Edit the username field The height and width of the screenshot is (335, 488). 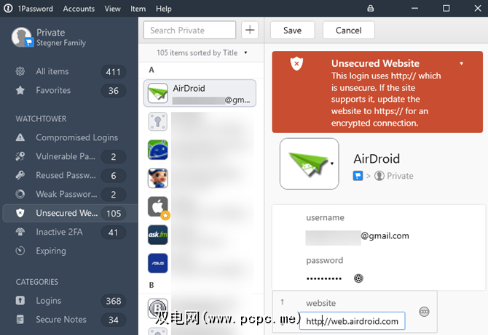pyautogui.click(x=358, y=238)
